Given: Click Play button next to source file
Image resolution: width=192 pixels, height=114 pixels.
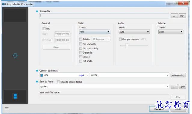Looking at the screenshot, I should click(x=182, y=16).
